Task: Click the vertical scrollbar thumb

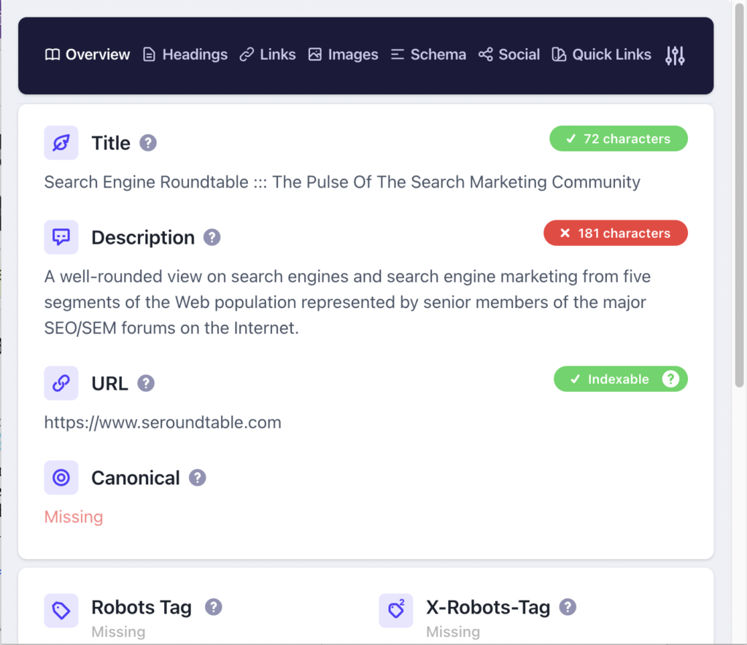Action: [739, 196]
